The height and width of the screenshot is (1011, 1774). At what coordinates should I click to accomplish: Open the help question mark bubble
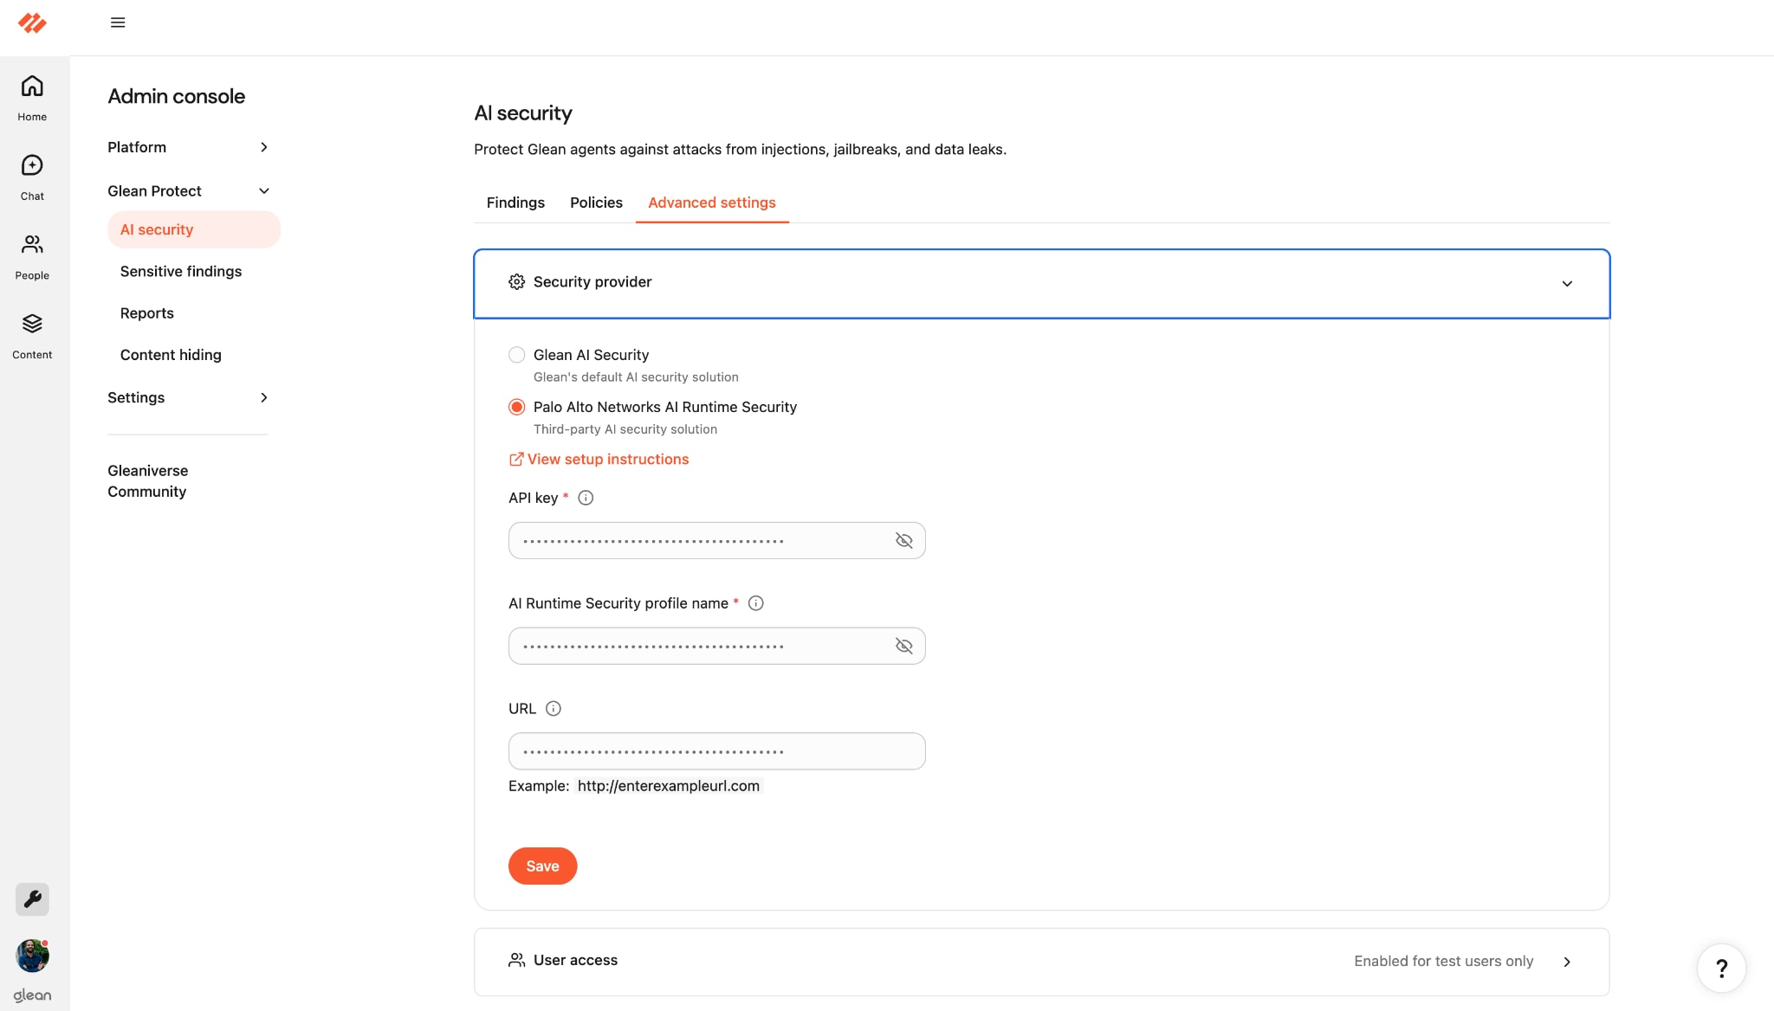pyautogui.click(x=1721, y=968)
